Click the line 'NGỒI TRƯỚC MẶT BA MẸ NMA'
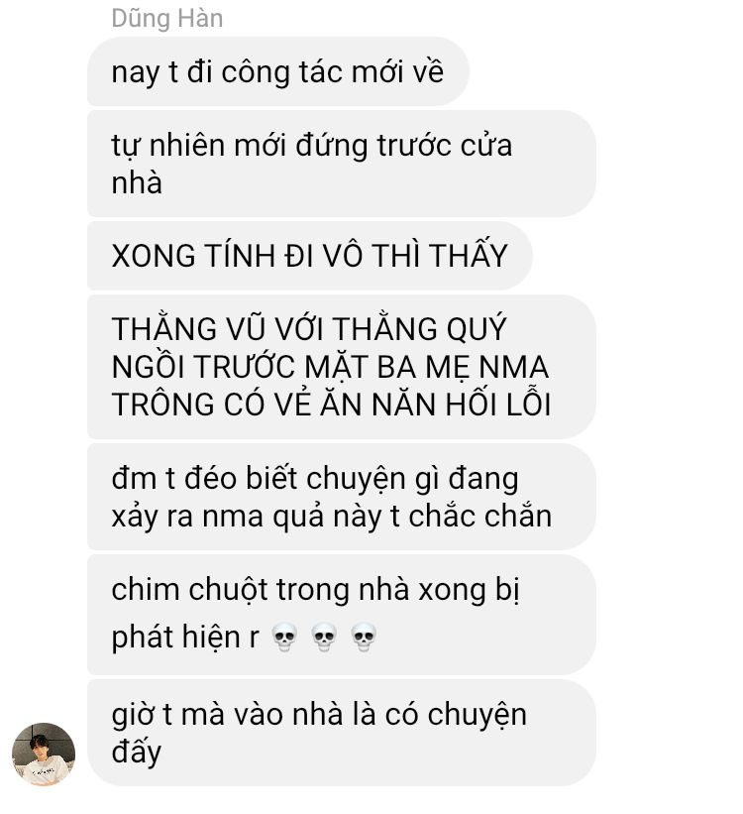 tap(330, 367)
